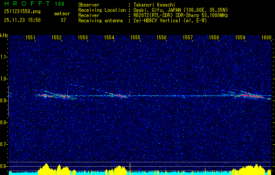Image resolution: width=275 pixels, height=175 pixels.
Task: Click the 2el-HB9CV Vertical antenna text
Action: click(x=170, y=21)
